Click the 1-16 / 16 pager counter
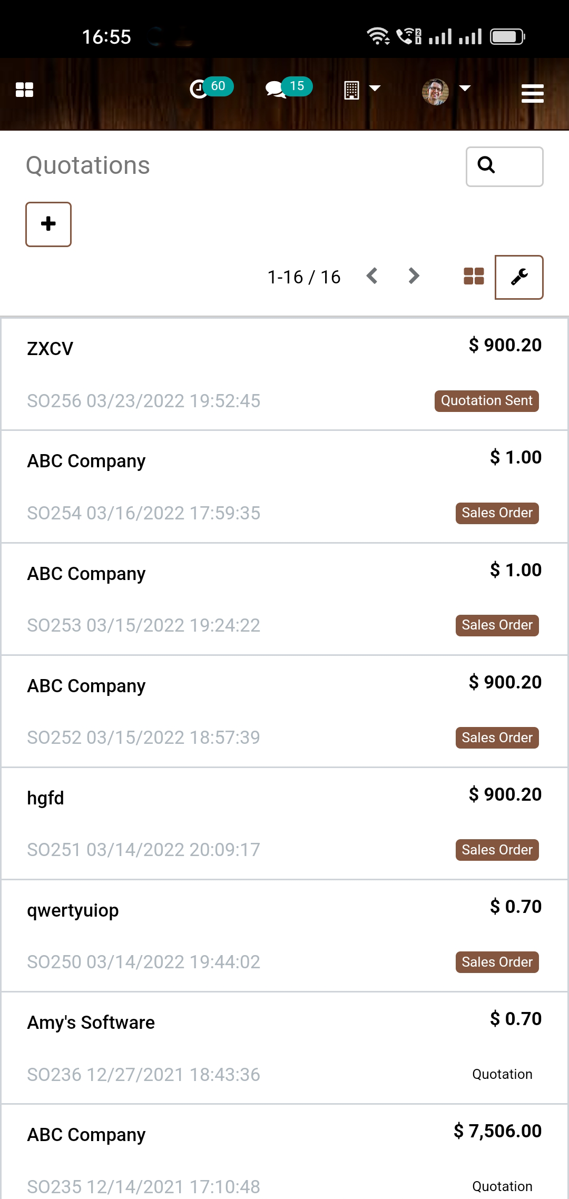 tap(304, 277)
